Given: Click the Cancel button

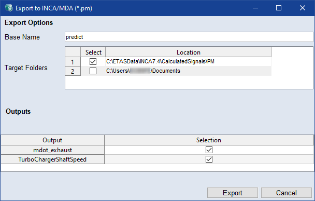Looking at the screenshot, I should click(x=287, y=193).
